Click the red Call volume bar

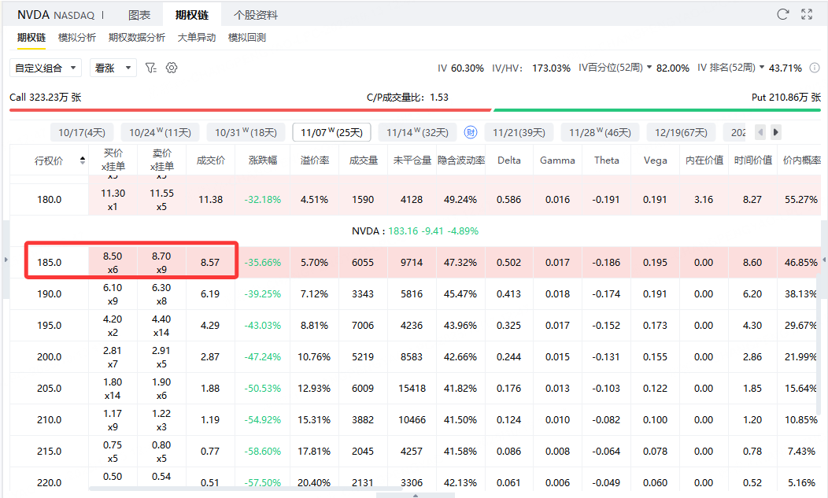tap(250, 110)
